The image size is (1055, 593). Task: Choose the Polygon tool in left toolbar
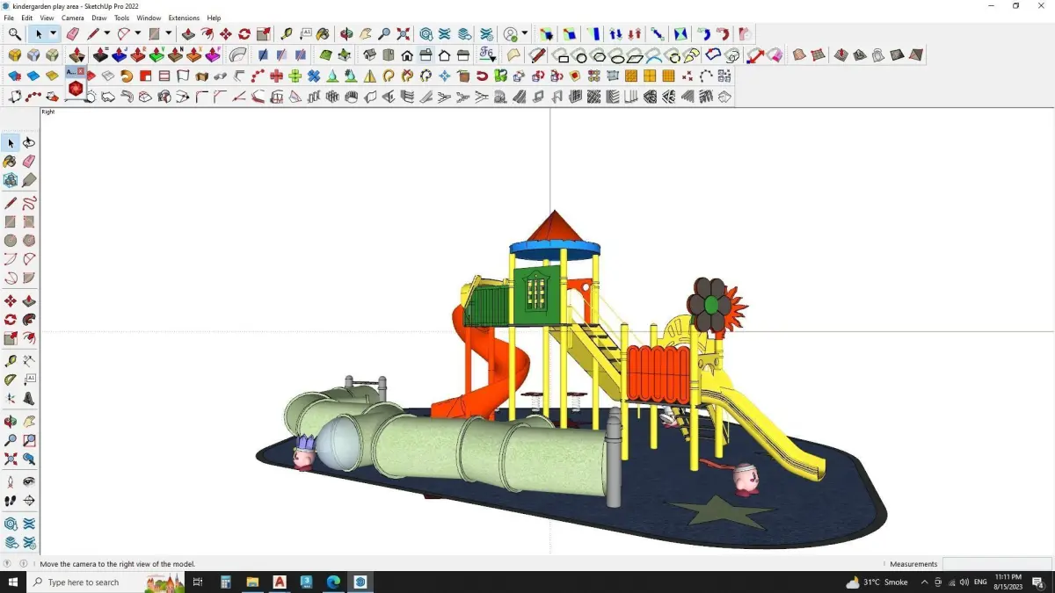(29, 240)
